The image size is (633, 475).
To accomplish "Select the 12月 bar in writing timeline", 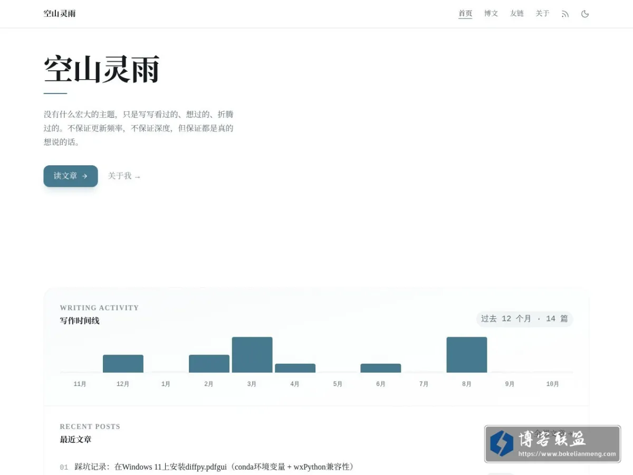I will click(x=123, y=364).
